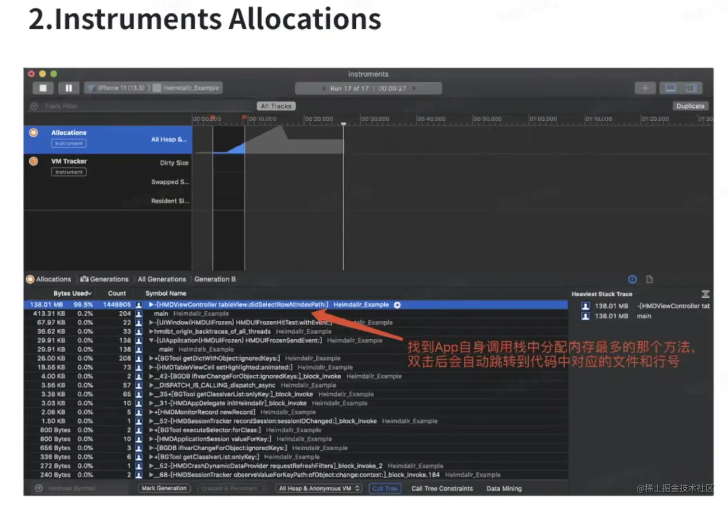The width and height of the screenshot is (728, 507).
Task: Expand the BGTool getDictWithObject:ignoredKeys: row
Action: (x=151, y=358)
